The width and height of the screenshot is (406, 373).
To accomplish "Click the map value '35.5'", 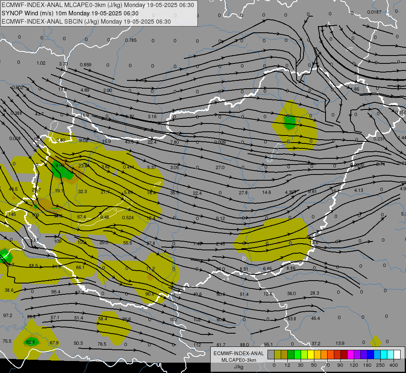I will coord(175,193).
